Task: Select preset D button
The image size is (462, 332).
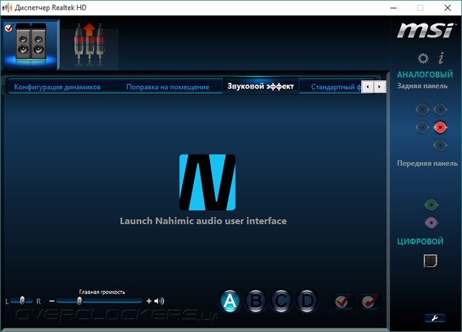Action: 307,301
